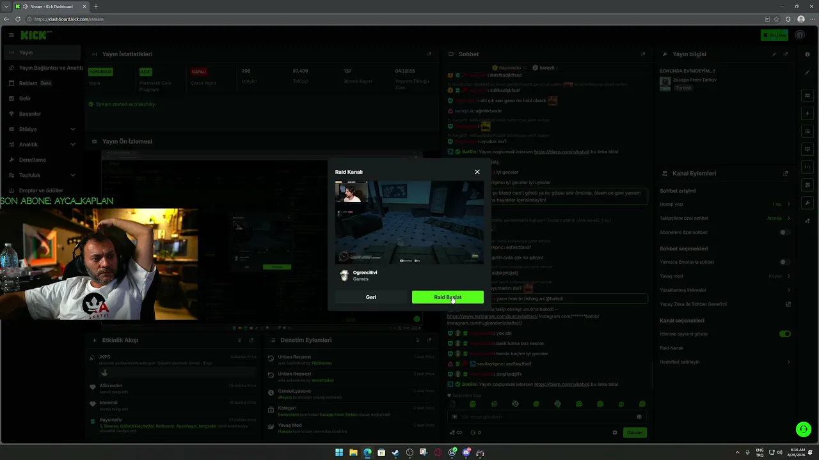Click the wrench icon in right rail
This screenshot has width=819, height=460.
click(807, 203)
